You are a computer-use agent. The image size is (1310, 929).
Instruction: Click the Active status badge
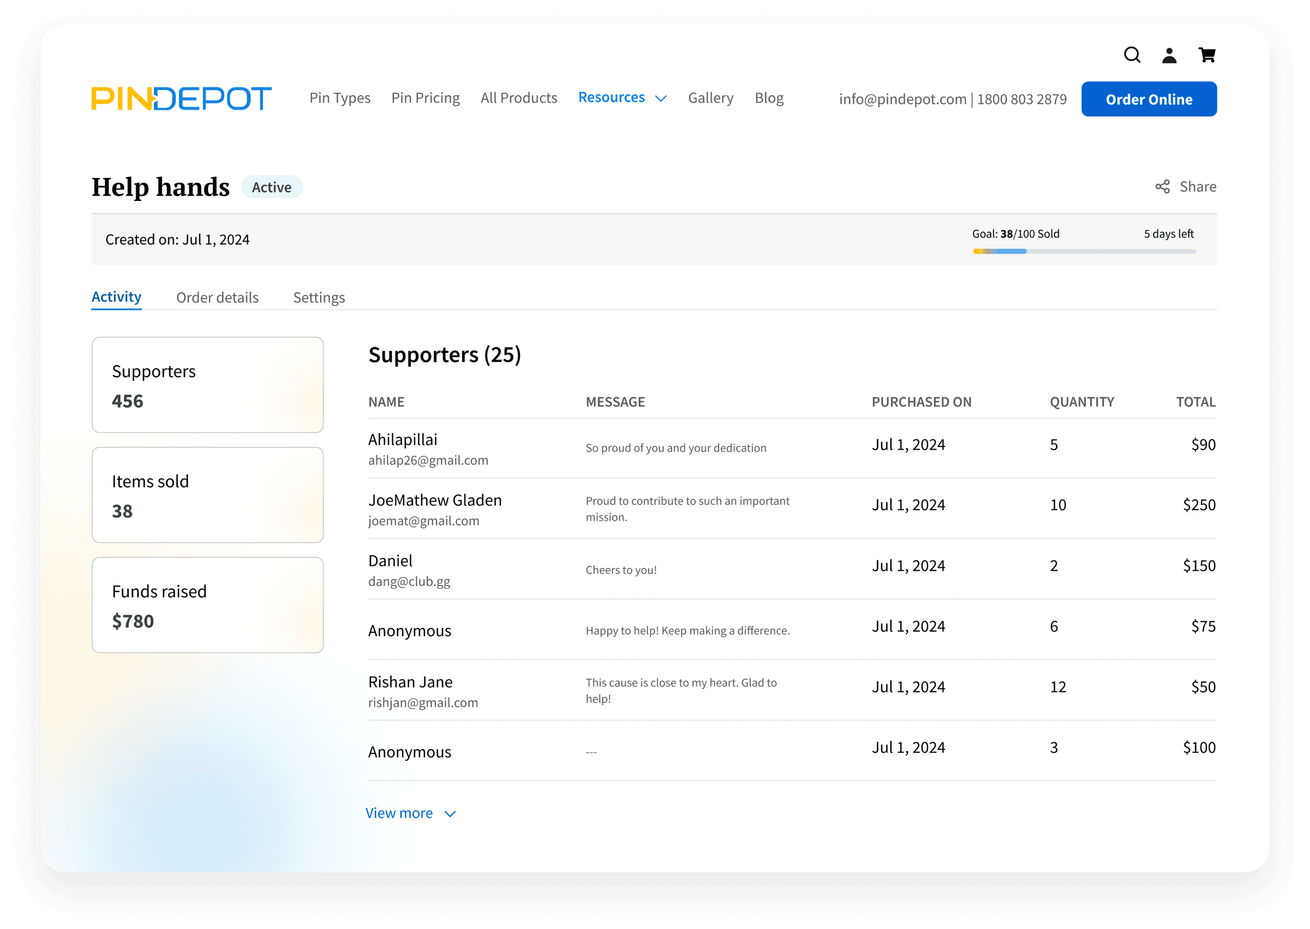pos(272,187)
